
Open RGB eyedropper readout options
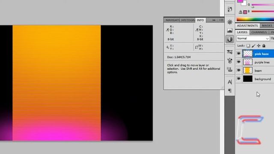pos(167,30)
